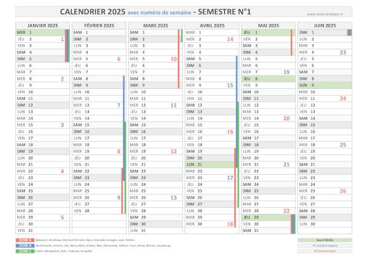Viewport: 368px width, 260px height.
Task: Click VEN 31 in January column
Action: (x=43, y=231)
